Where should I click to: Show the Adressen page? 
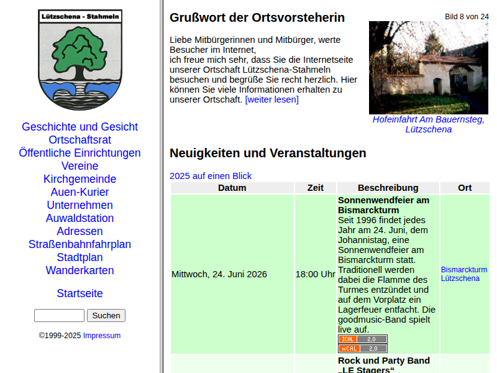80,231
